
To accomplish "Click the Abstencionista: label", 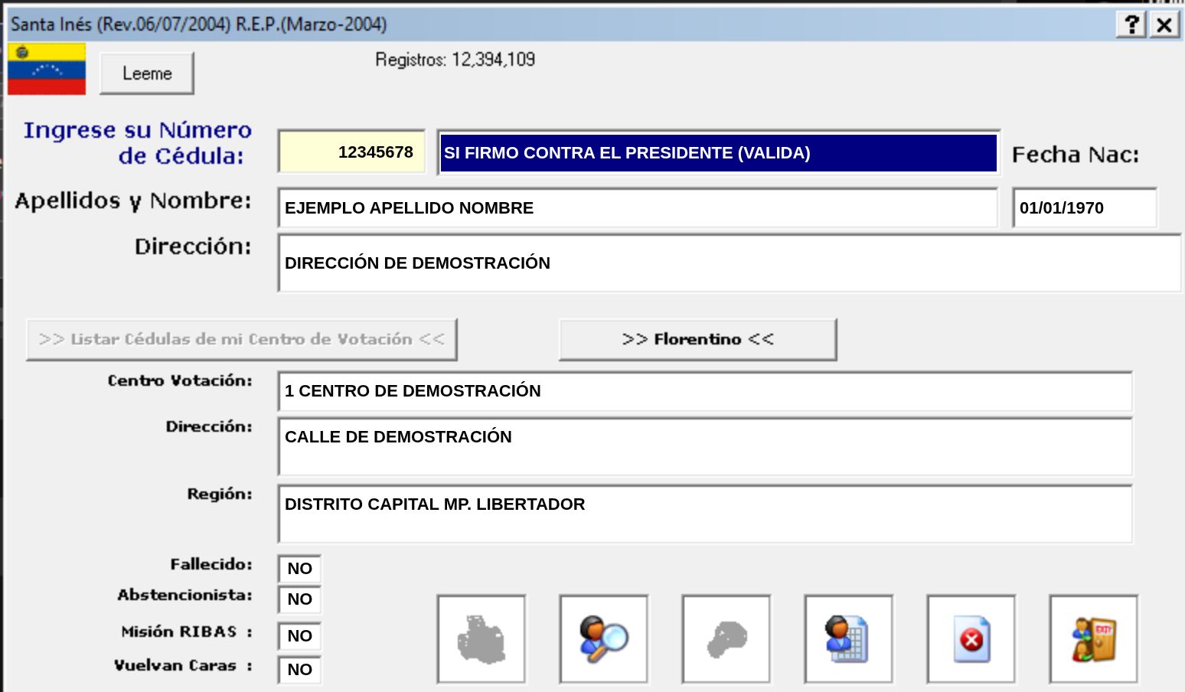I will [184, 595].
